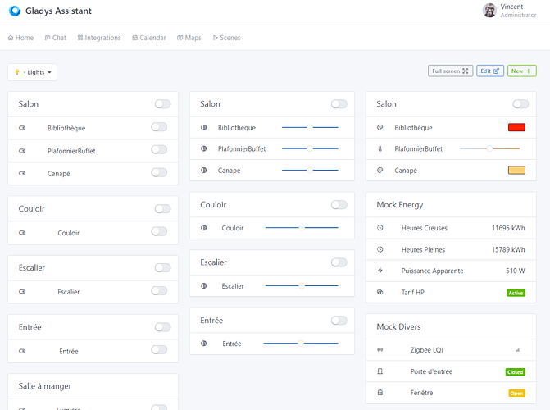Click the Active badge on Tarif HP
This screenshot has width=550, height=410.
click(516, 293)
